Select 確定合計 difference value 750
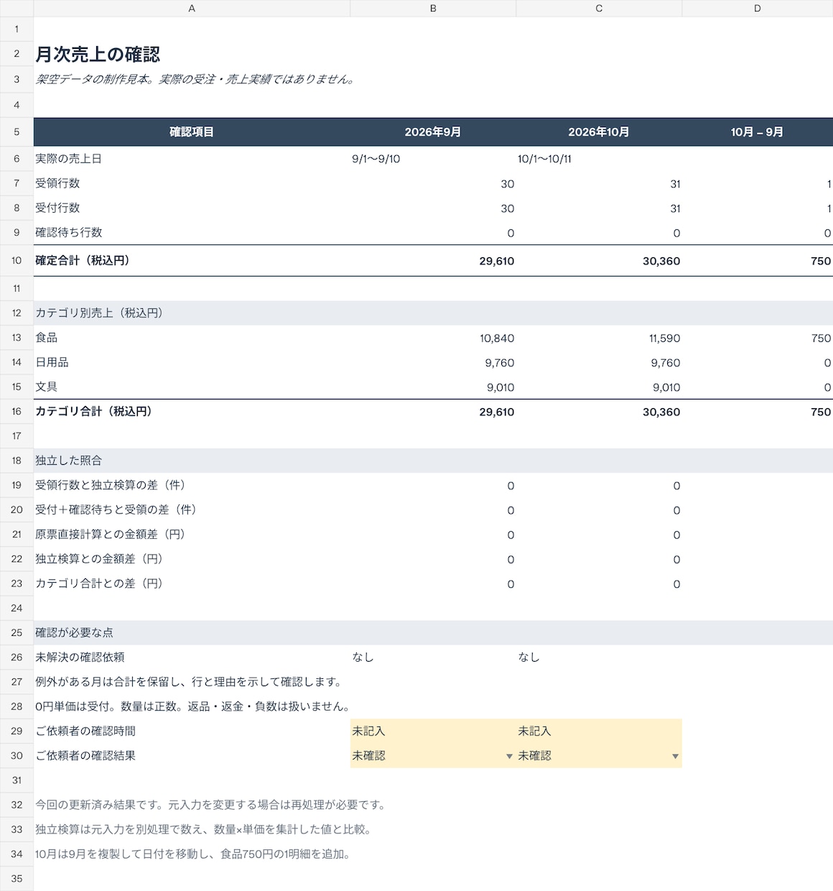The height and width of the screenshot is (891, 833). click(758, 261)
